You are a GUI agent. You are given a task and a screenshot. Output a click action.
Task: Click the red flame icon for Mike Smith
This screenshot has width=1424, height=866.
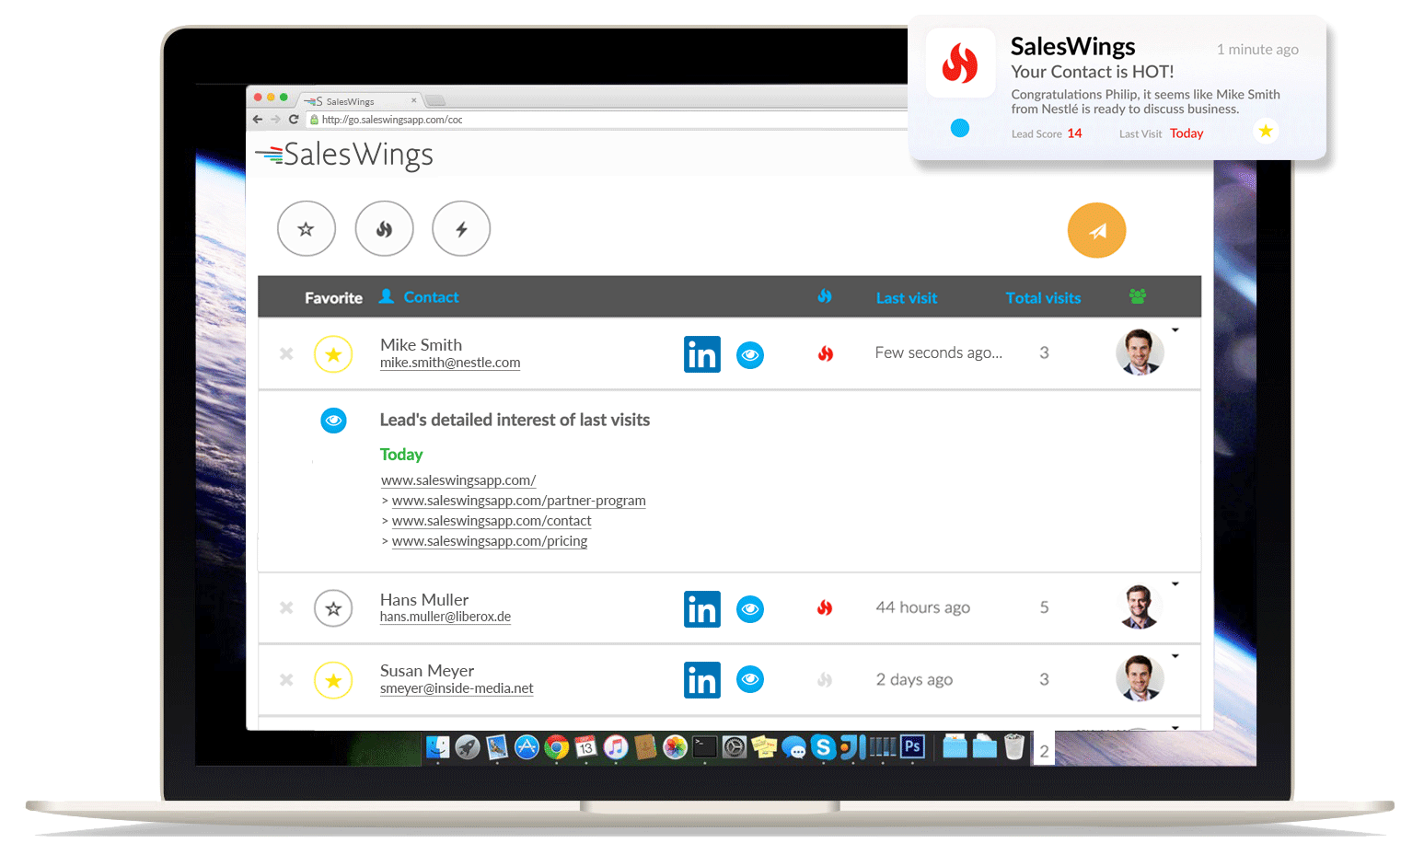pyautogui.click(x=826, y=353)
